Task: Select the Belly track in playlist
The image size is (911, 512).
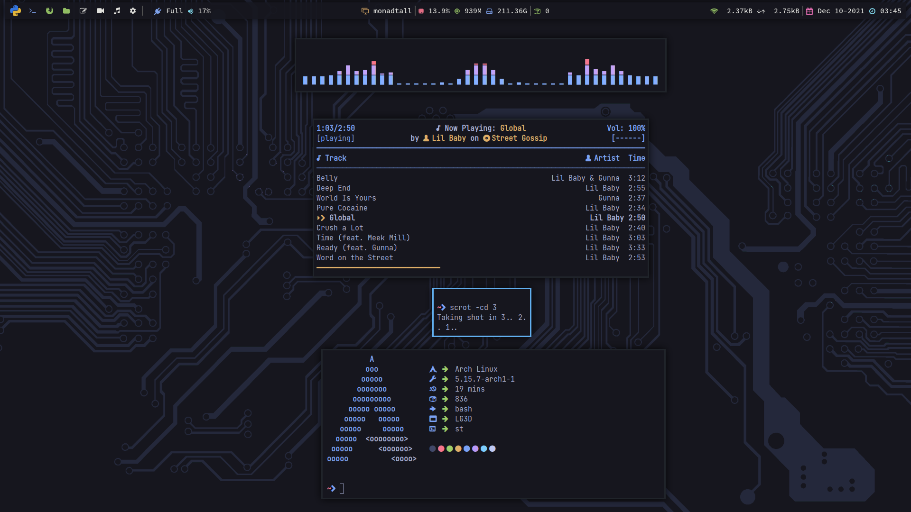Action: (x=327, y=178)
